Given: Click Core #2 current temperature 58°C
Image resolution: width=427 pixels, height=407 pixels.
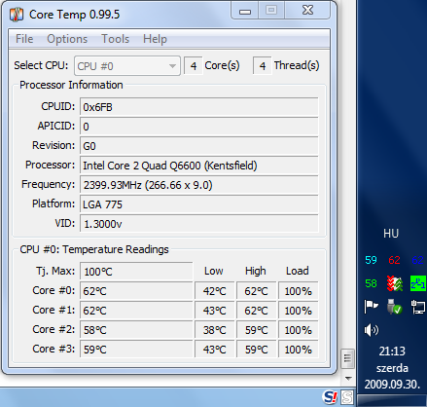Looking at the screenshot, I should pyautogui.click(x=136, y=329).
